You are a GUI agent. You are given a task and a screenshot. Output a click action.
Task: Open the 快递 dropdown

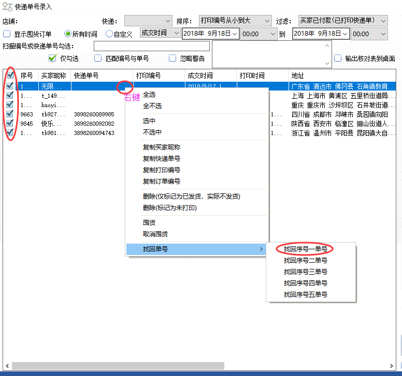click(x=148, y=21)
